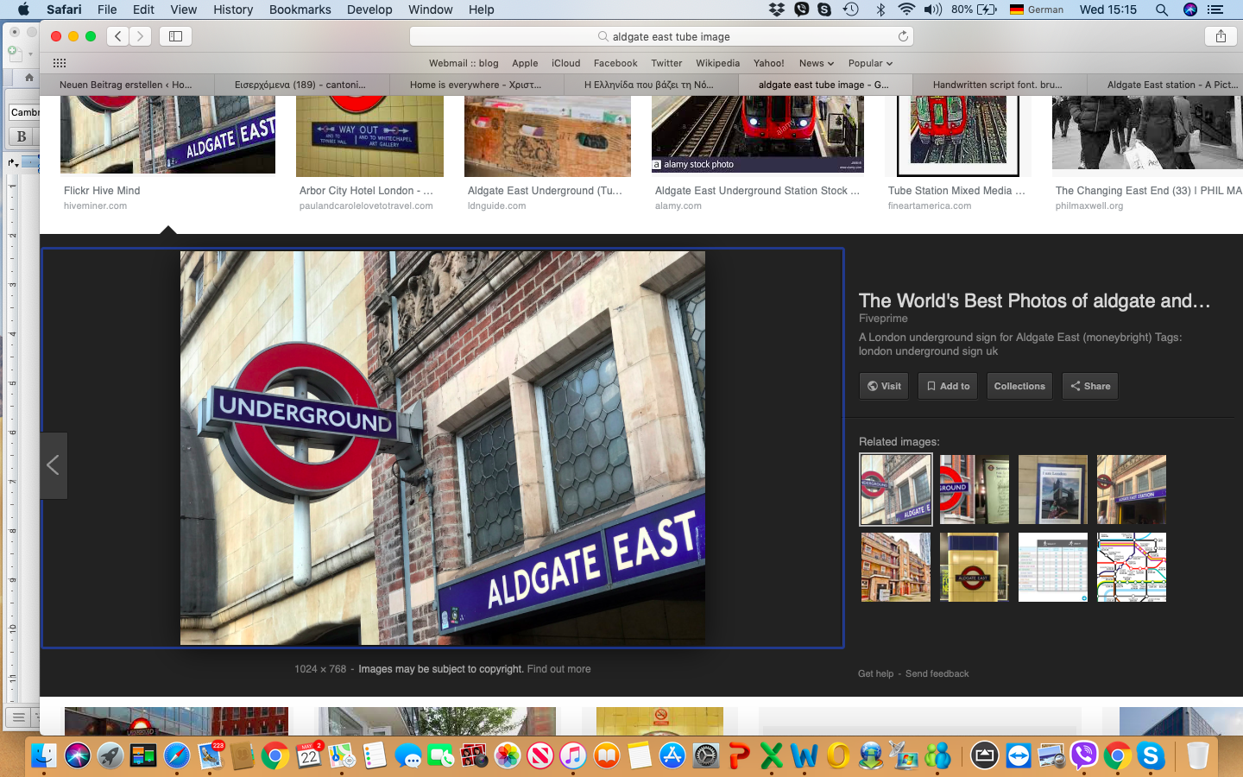Viewport: 1243px width, 777px height.
Task: Open iTunes from the Dock
Action: pos(573,756)
